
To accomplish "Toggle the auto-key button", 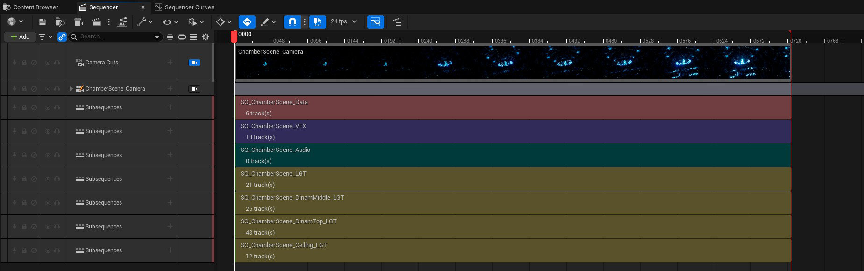I will click(x=247, y=22).
